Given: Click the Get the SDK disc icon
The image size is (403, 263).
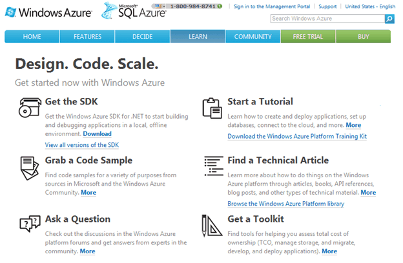Looking at the screenshot, I should point(30,108).
